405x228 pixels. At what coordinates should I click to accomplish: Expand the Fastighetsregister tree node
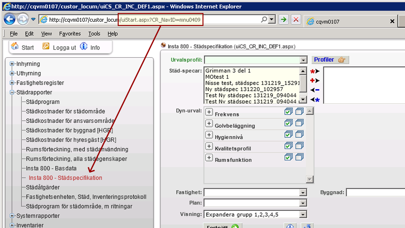click(x=12, y=83)
